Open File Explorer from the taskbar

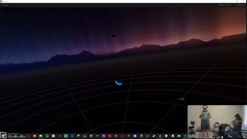41,136
